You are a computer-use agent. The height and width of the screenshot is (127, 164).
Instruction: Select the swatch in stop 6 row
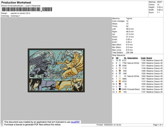tap(120, 73)
